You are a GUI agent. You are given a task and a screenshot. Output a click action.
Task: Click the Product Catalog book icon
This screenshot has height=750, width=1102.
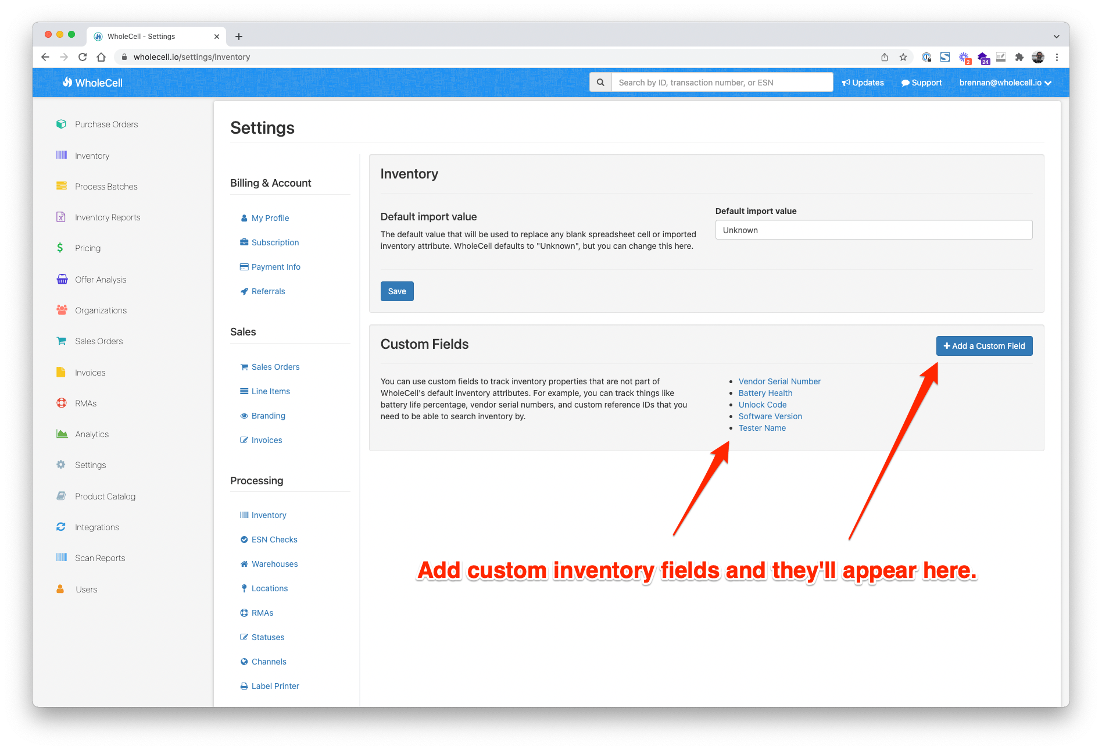pos(61,496)
